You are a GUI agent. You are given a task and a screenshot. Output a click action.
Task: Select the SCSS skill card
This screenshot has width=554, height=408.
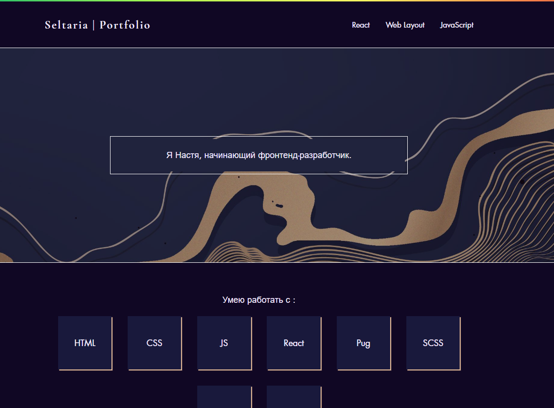click(x=433, y=342)
